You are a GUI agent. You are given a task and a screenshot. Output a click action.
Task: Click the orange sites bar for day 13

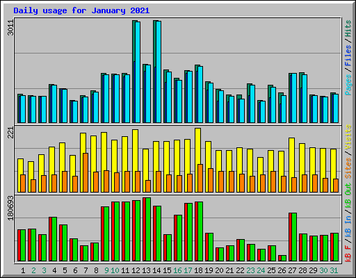tap(148, 186)
